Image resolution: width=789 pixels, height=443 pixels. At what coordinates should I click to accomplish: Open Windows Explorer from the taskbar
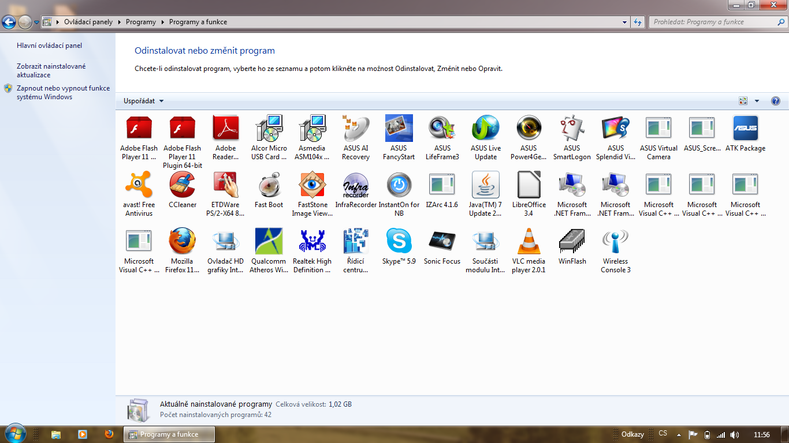56,434
